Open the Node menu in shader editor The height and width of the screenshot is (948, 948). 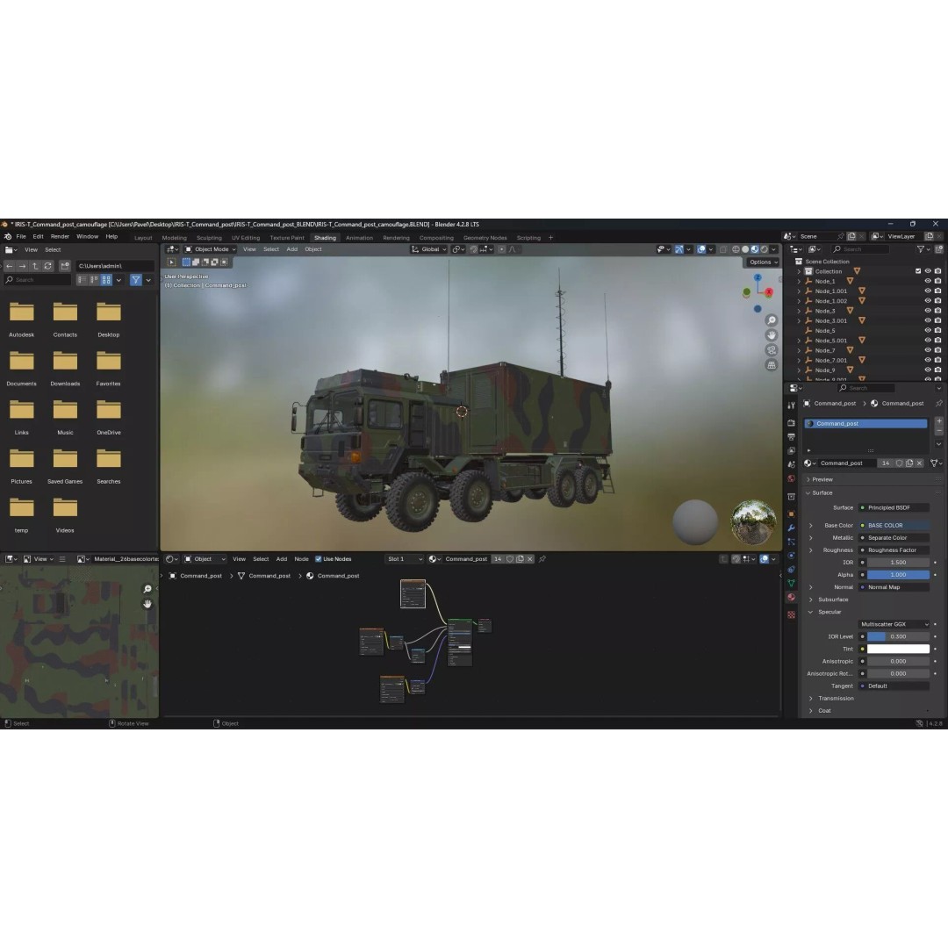point(301,559)
